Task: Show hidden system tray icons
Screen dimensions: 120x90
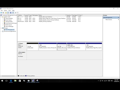Action: (98, 81)
